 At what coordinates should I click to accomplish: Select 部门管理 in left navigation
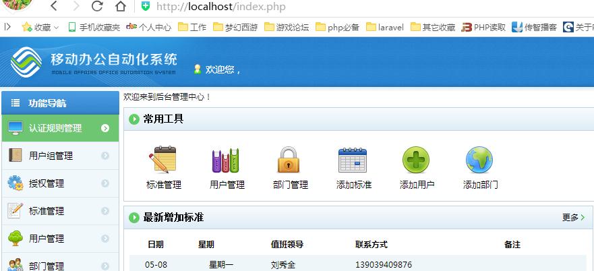46,266
